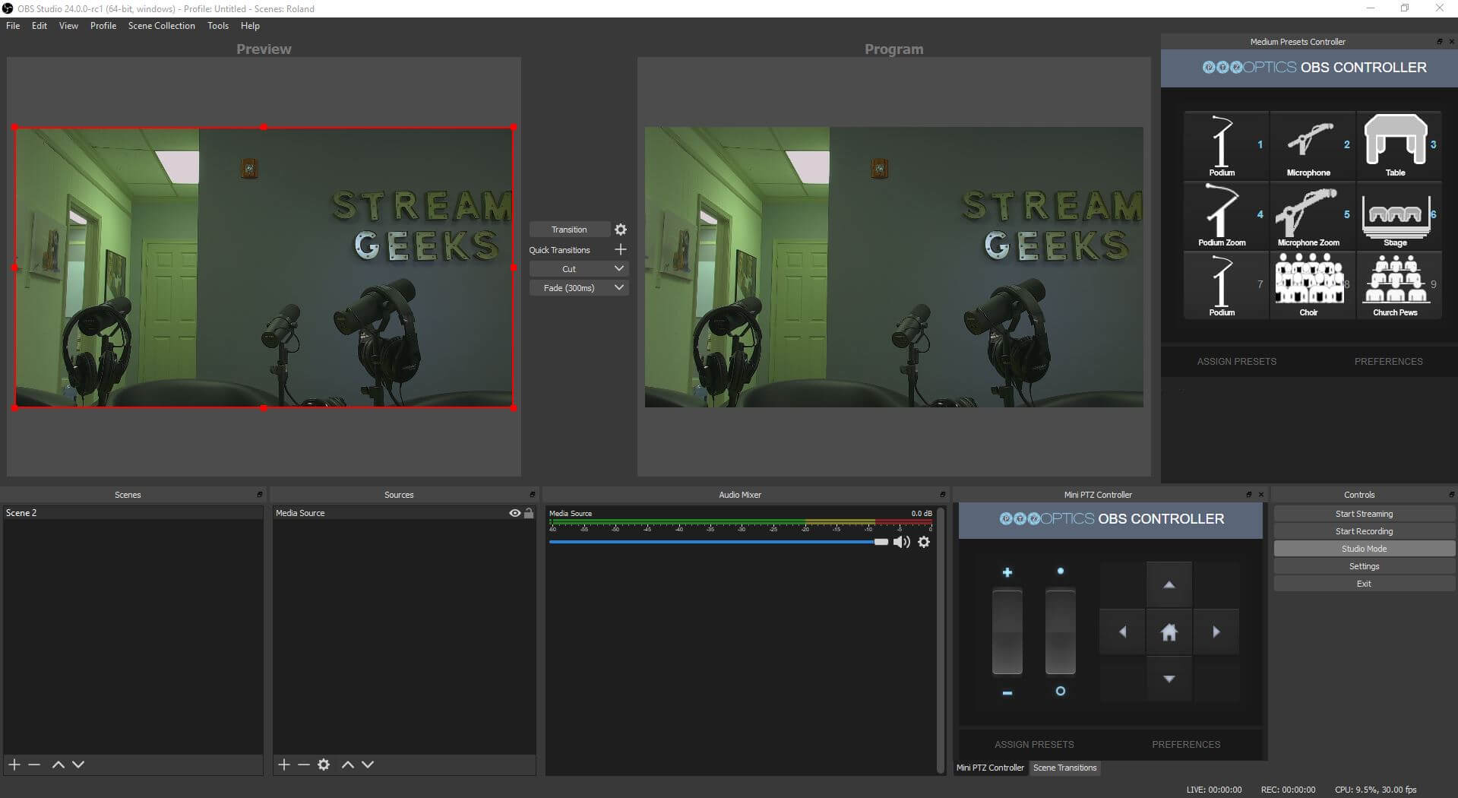Move scene up in Scenes panel
The height and width of the screenshot is (798, 1458).
58,765
